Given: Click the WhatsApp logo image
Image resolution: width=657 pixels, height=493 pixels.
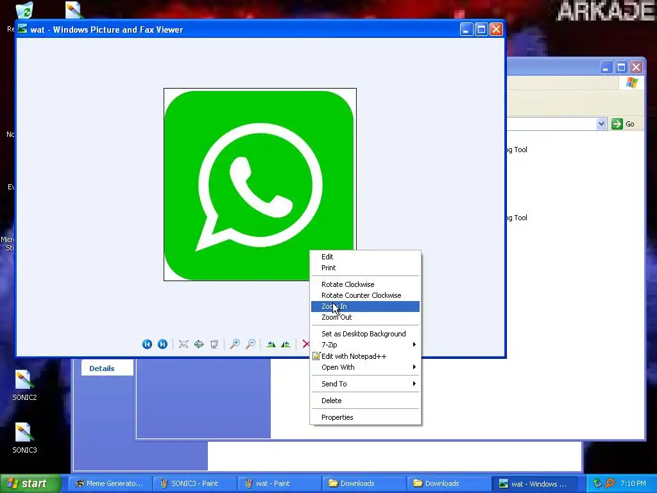Looking at the screenshot, I should point(260,184).
